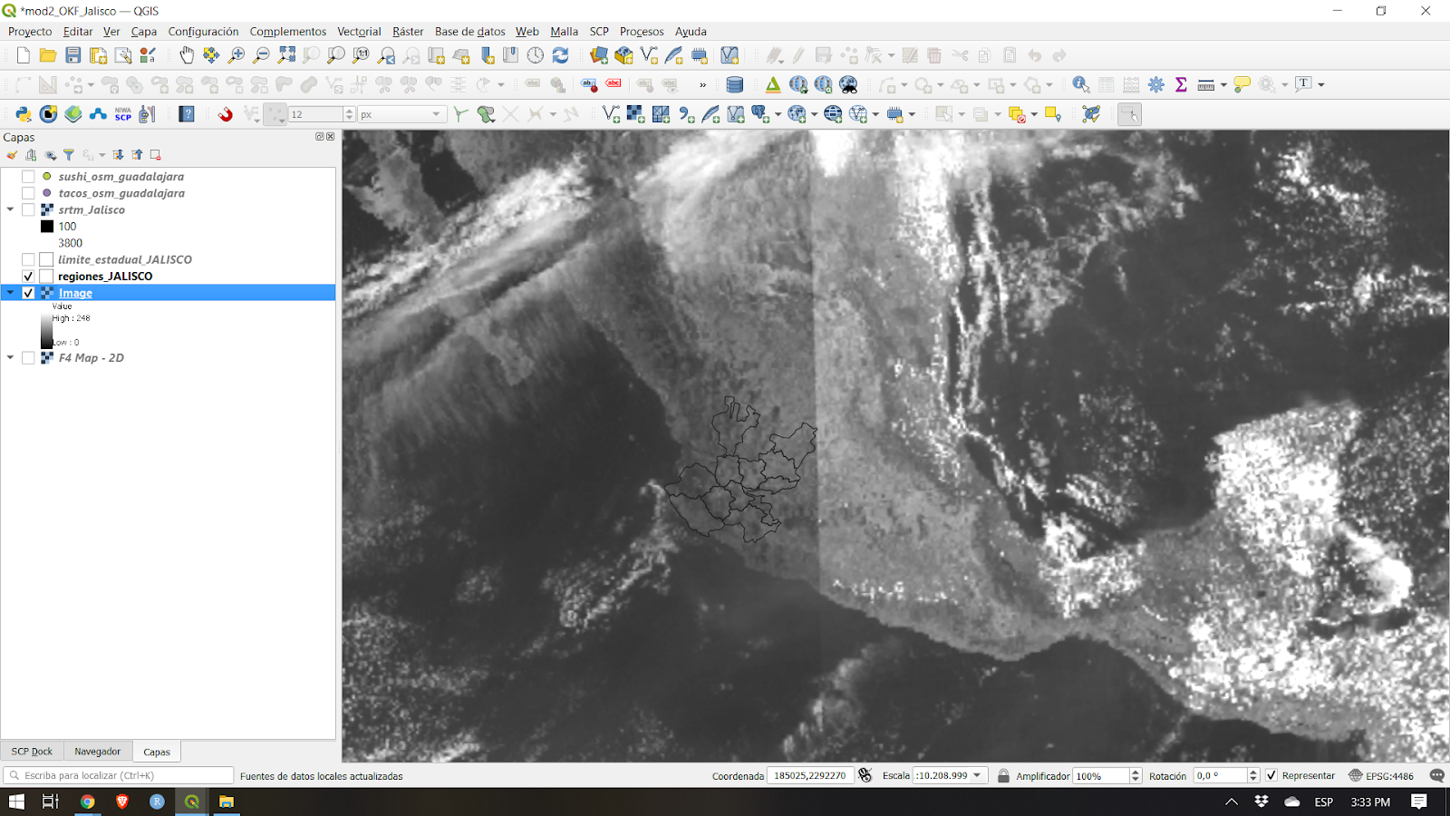1450x816 pixels.
Task: Open the measure tool dropdown arrow
Action: pyautogui.click(x=1223, y=84)
